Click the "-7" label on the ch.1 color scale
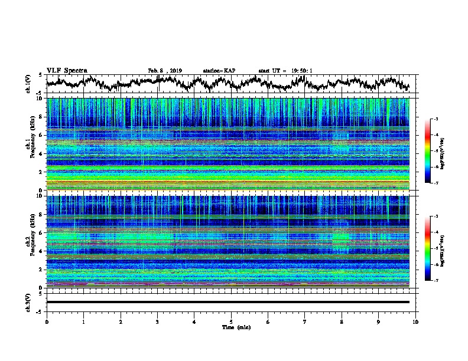468x361 pixels. coord(435,183)
